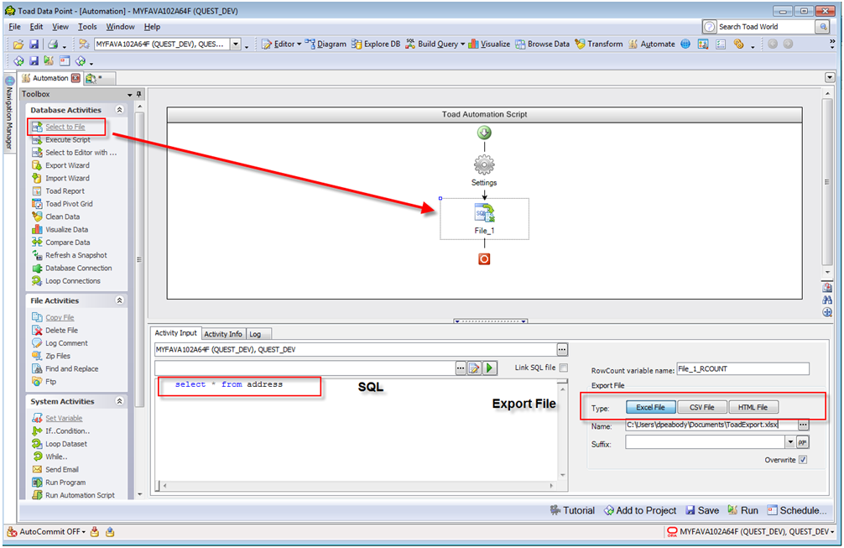
Task: Switch to the Activity Input tab
Action: pos(175,333)
